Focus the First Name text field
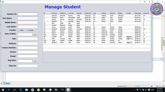165x92 pixels. (28, 18)
